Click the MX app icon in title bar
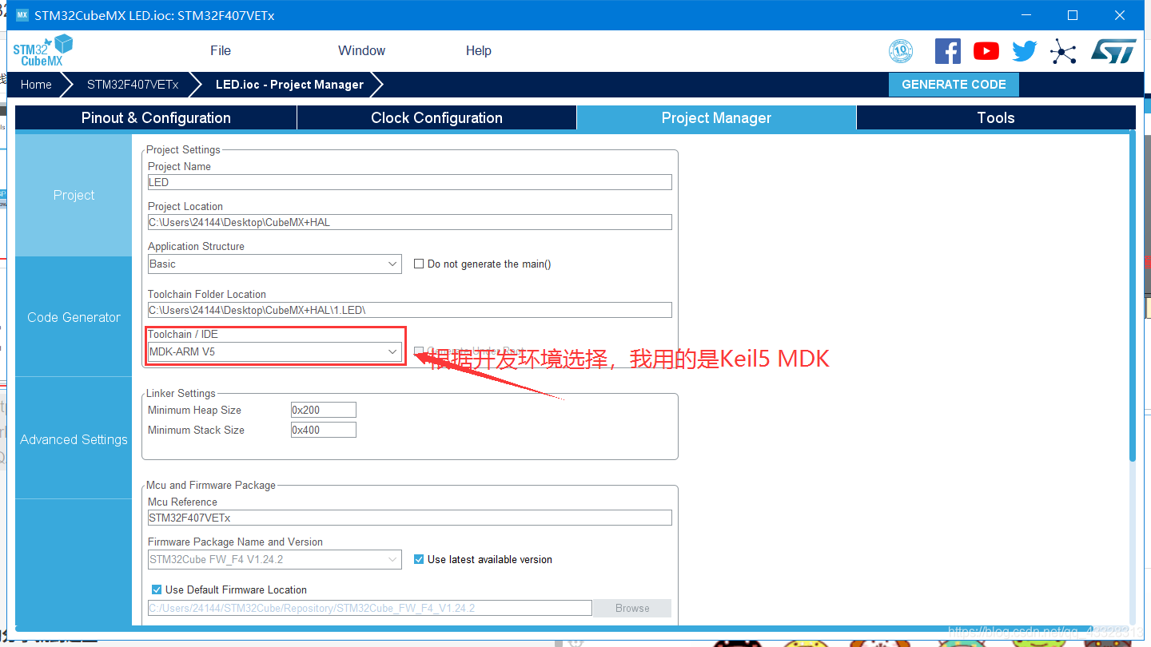Screen dimensions: 1151x647 coord(22,15)
